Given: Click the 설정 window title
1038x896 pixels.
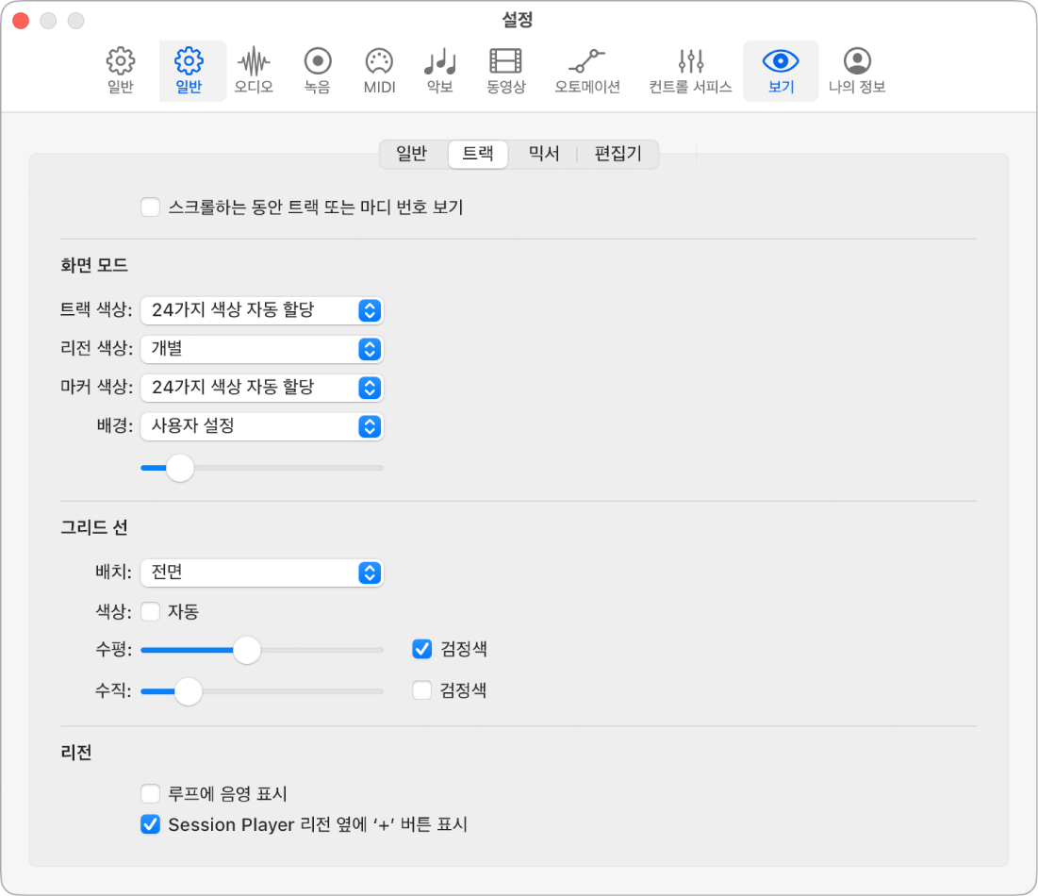Looking at the screenshot, I should [518, 19].
